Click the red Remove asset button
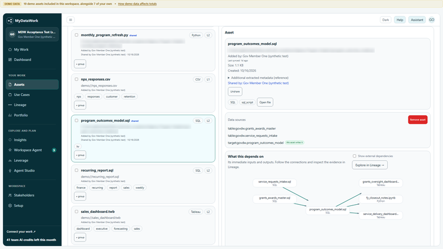 (x=417, y=120)
